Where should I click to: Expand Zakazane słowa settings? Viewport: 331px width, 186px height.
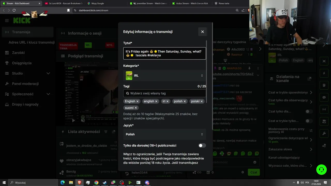coord(311,149)
